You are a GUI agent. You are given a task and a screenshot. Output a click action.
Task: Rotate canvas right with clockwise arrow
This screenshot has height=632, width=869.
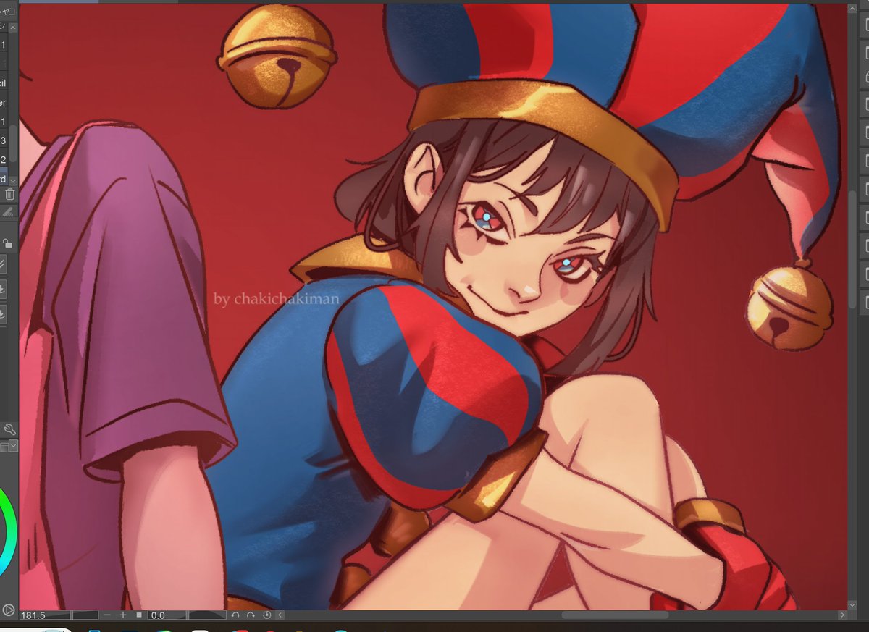[x=251, y=615]
